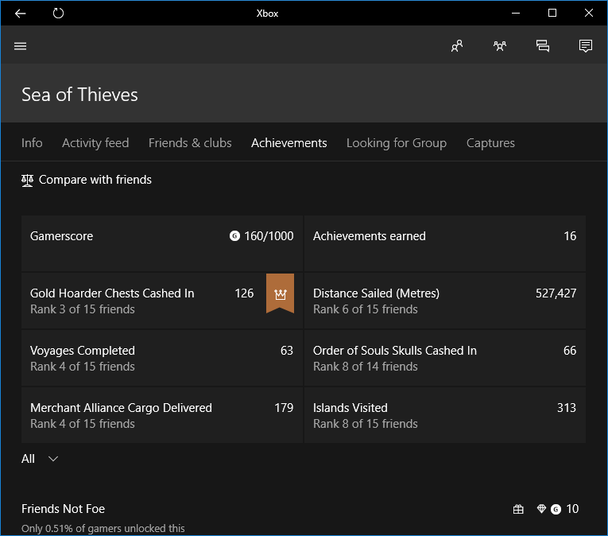Screen dimensions: 608x536
Task: Close the Xbox window
Action: point(589,14)
